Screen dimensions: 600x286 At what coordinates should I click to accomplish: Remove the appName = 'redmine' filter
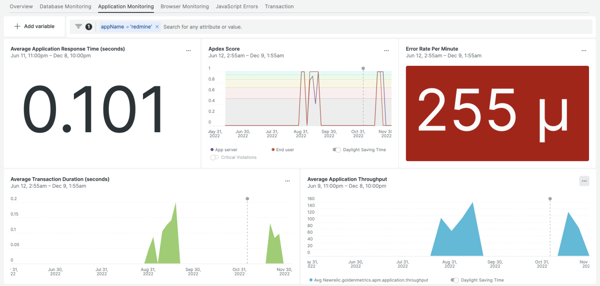pyautogui.click(x=157, y=27)
